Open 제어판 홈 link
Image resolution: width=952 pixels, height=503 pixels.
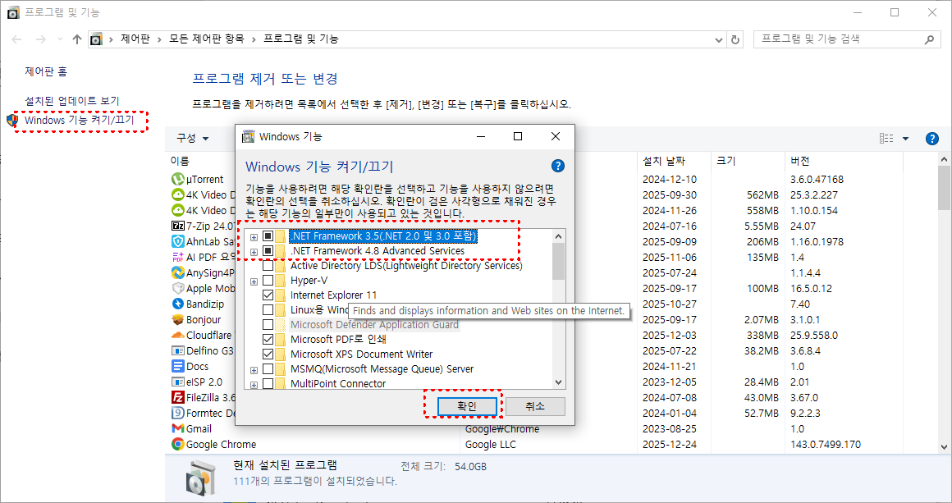46,71
